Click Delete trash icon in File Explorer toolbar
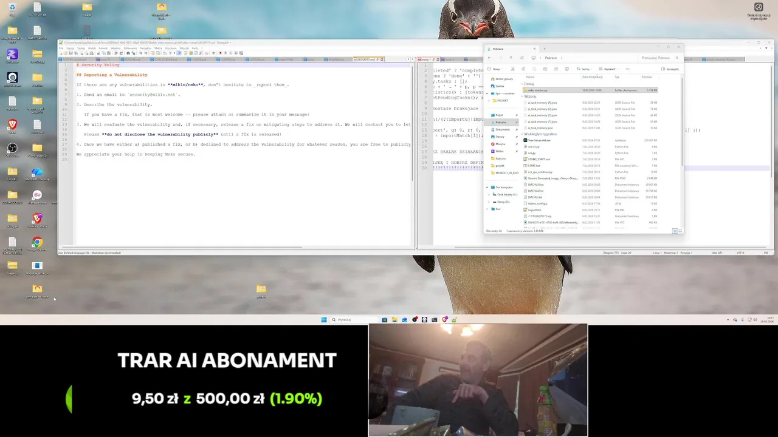 click(x=567, y=69)
